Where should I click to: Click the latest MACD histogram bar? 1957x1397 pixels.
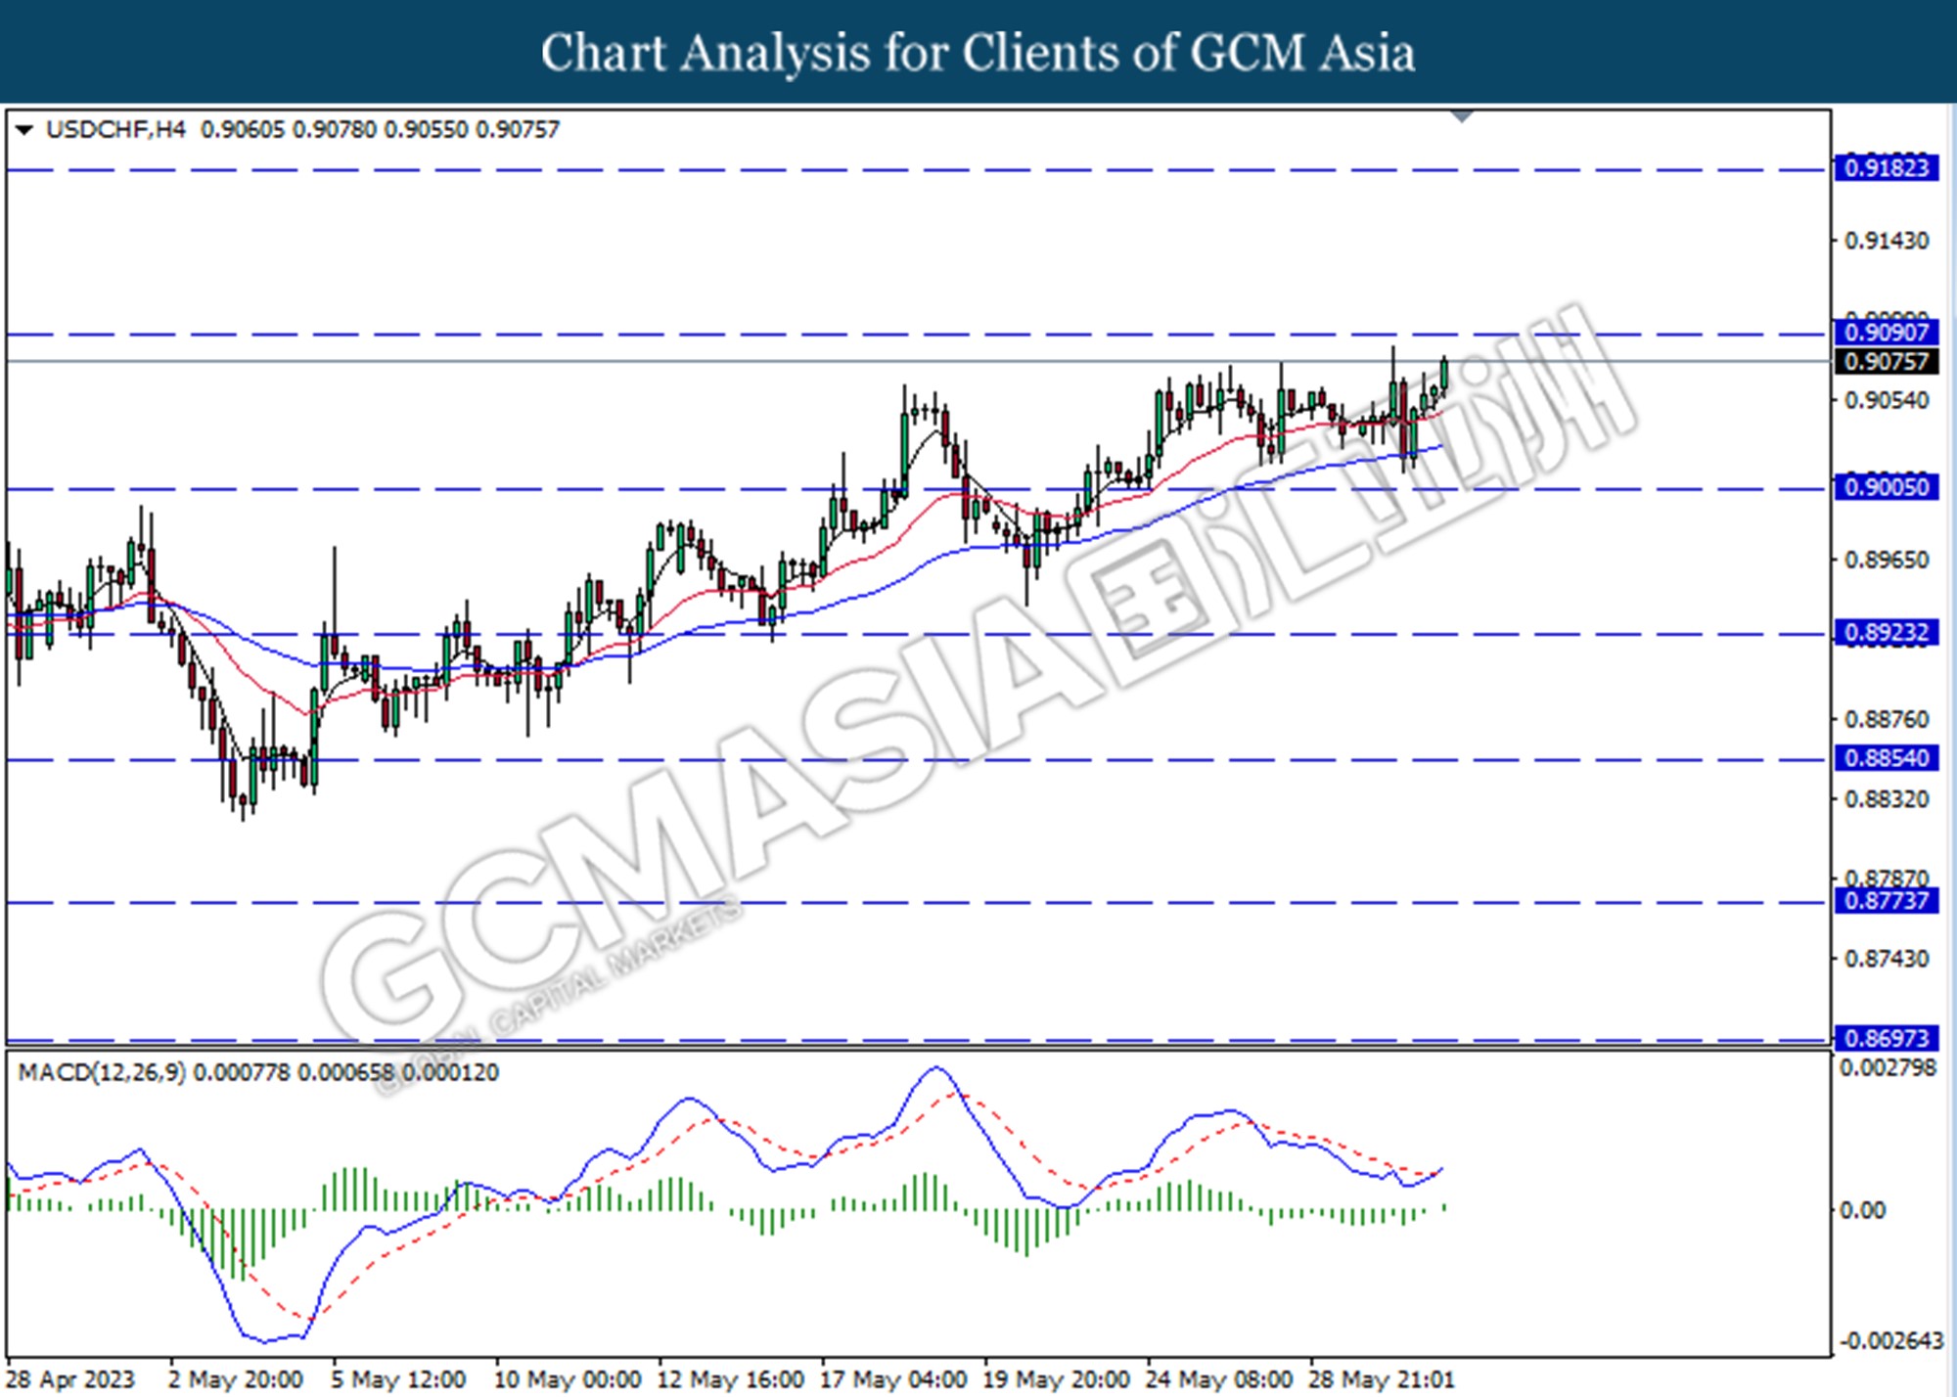tap(1444, 1207)
